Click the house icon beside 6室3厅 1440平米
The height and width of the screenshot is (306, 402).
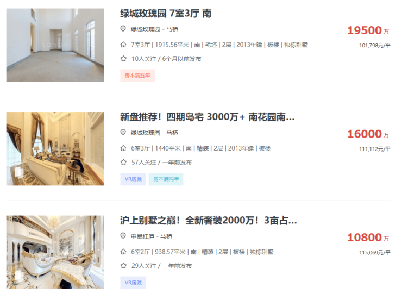tap(123, 148)
